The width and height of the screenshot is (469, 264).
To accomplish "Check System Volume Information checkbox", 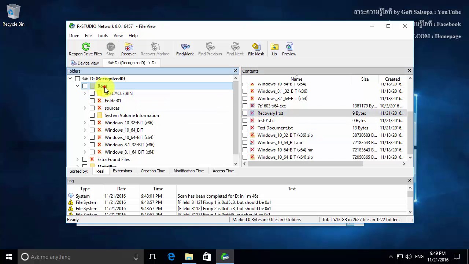I will [x=92, y=115].
